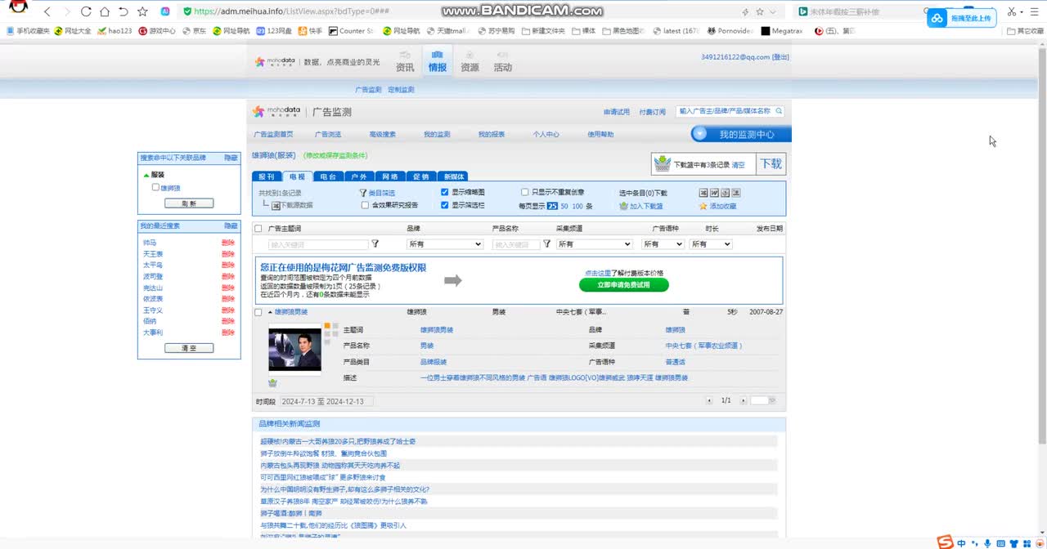Click the 清空 button under recent searches
This screenshot has height=549, width=1047.
point(189,348)
